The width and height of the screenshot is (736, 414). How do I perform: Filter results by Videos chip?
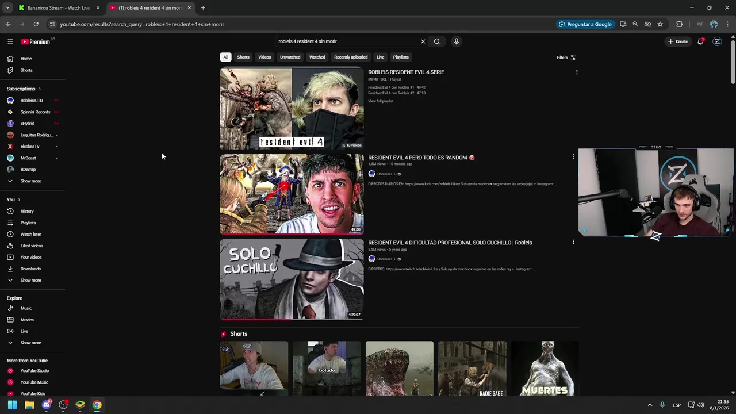pyautogui.click(x=264, y=57)
